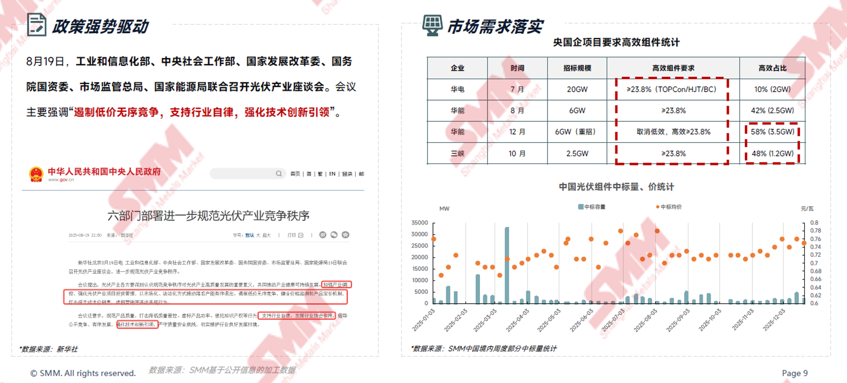The height and width of the screenshot is (383, 847).
Task: Click the article headline 六部门部署进一步规范光伏产业竞争秩序
Action: point(208,216)
